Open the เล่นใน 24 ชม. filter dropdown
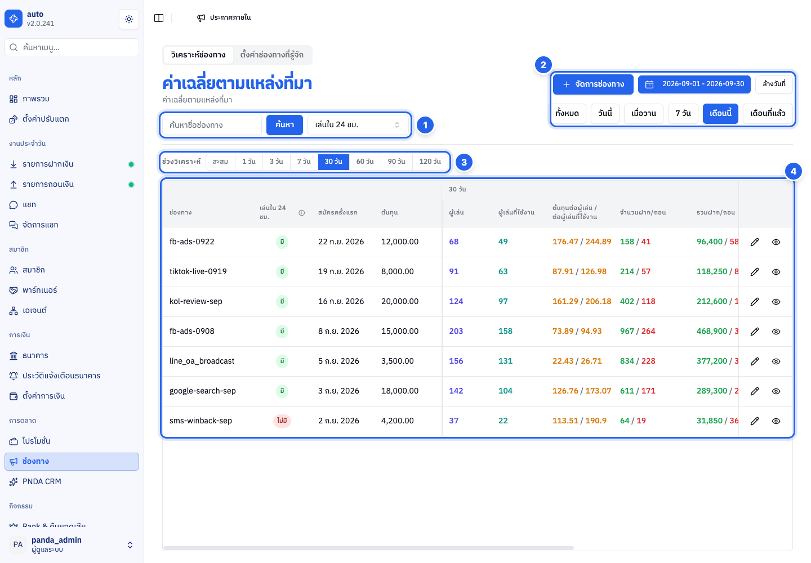Viewport: 811px width, 563px height. coord(358,125)
